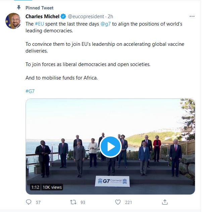Click the 10K views label on video
The height and width of the screenshot is (212, 202).
(52, 187)
